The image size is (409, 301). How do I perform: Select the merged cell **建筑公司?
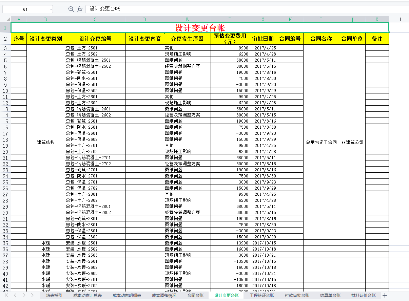(352, 142)
